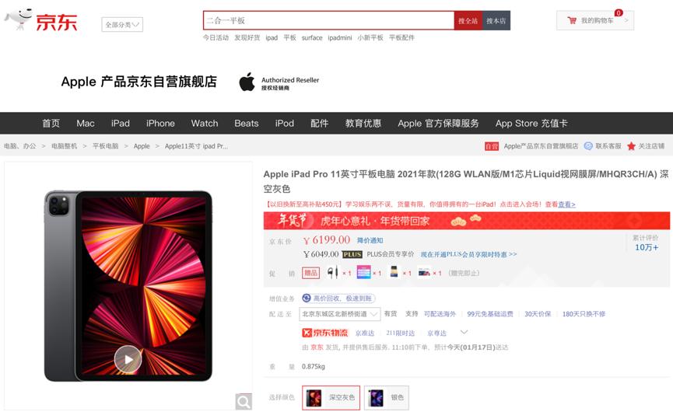Click the 京准达 delivery option
Image resolution: width=673 pixels, height=412 pixels.
[x=365, y=333]
